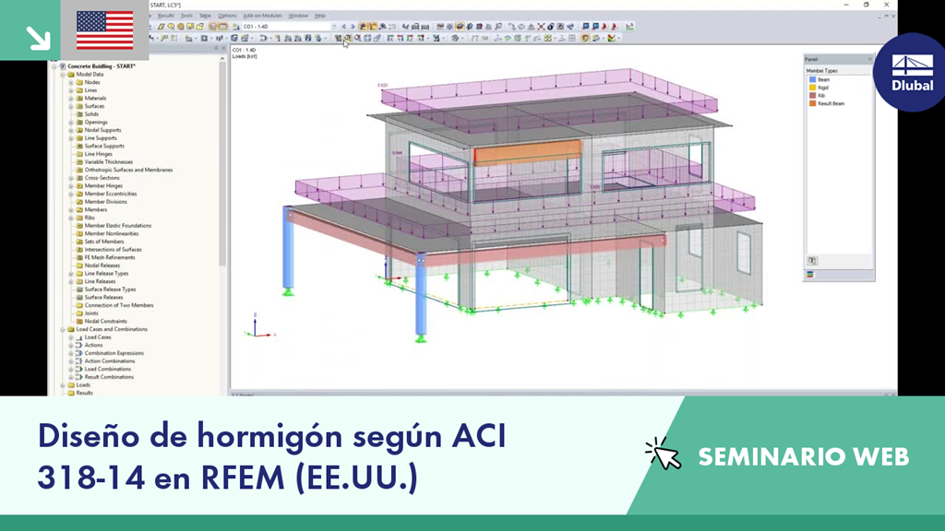
Task: Click the SEMINARIO WEB label
Action: [x=804, y=456]
